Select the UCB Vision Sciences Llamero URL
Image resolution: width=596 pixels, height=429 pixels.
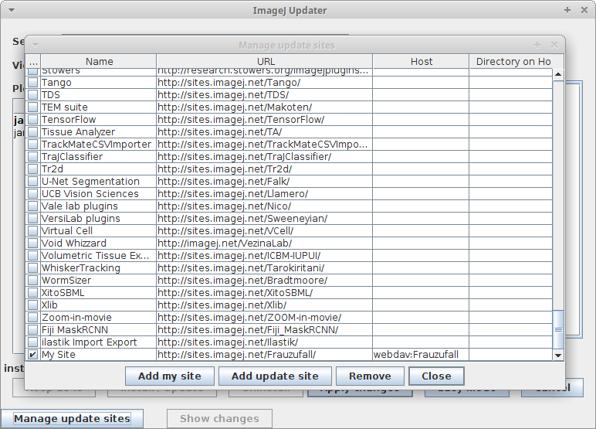click(265, 194)
